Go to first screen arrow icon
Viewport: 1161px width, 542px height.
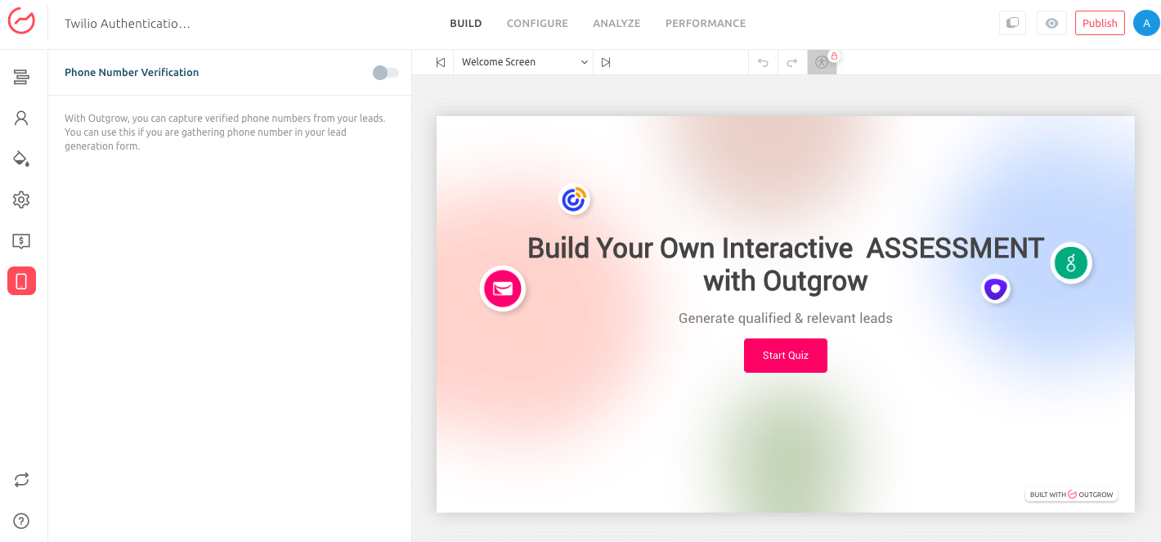tap(441, 62)
